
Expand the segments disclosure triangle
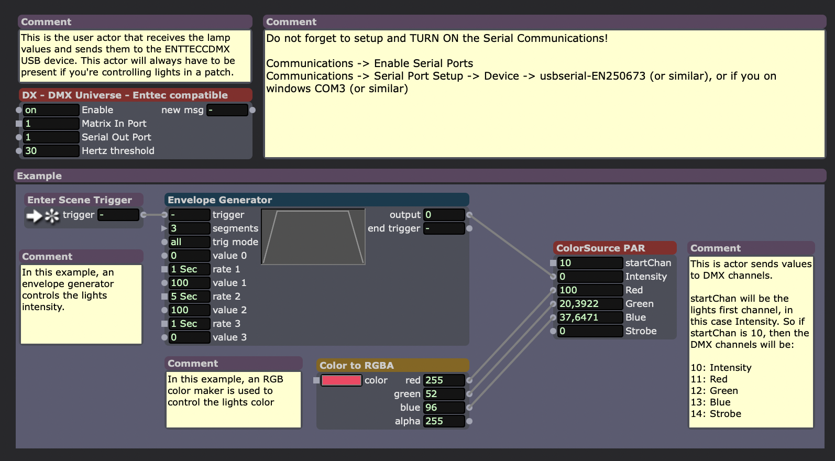164,228
